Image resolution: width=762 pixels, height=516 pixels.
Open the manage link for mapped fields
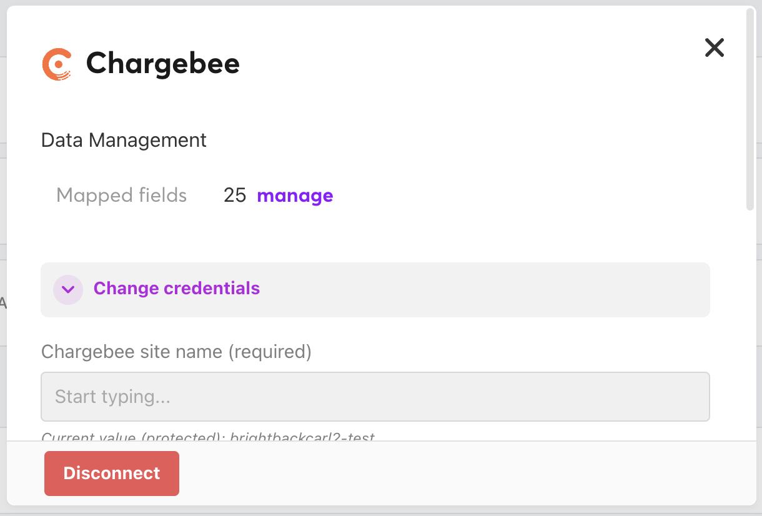pos(295,196)
